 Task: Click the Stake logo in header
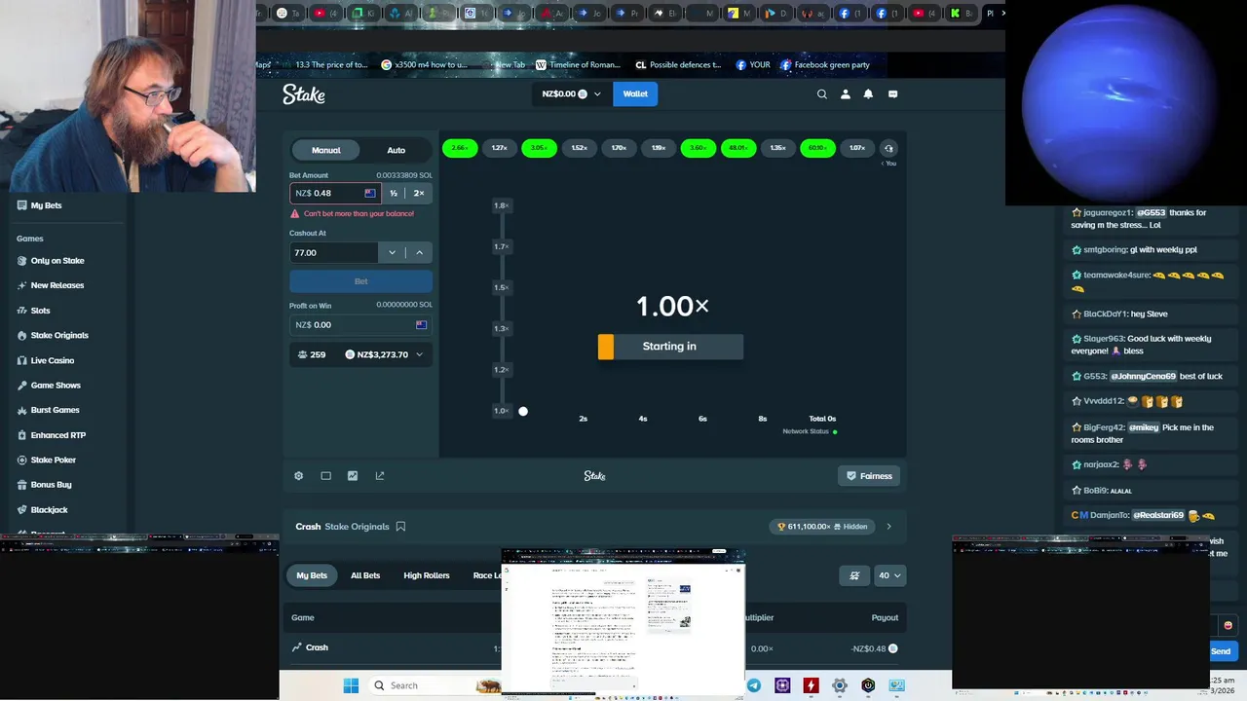tap(304, 94)
